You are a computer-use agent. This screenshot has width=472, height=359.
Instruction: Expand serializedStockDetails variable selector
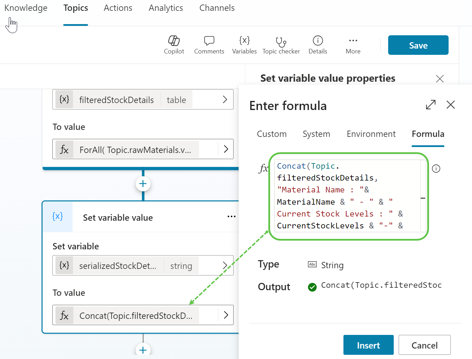click(225, 265)
